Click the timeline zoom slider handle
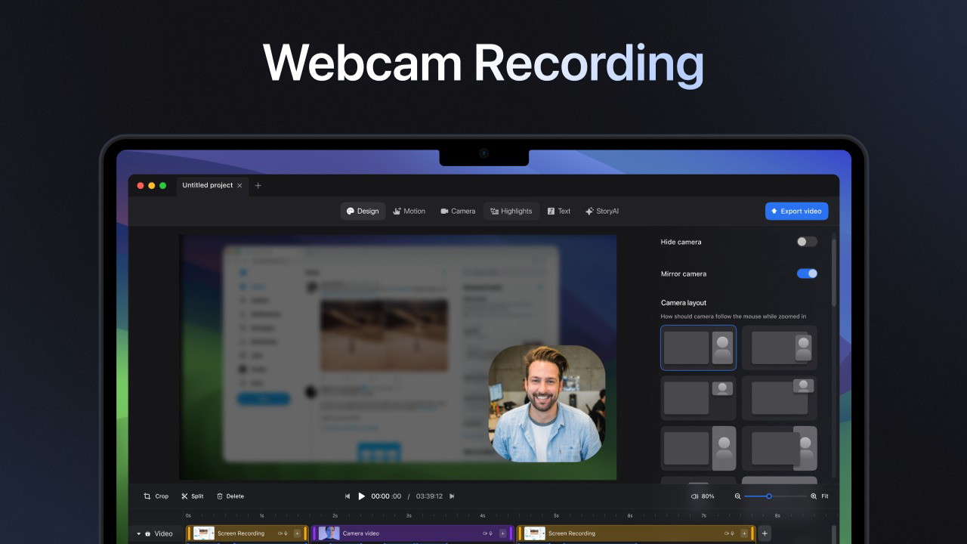 pyautogui.click(x=769, y=496)
